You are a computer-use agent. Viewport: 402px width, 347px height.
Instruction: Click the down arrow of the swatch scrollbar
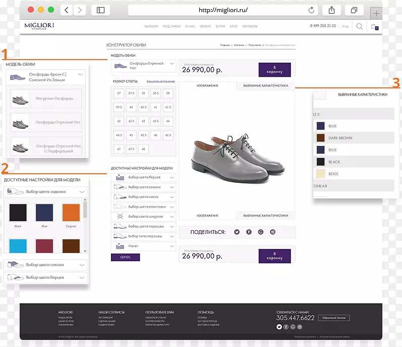[85, 251]
